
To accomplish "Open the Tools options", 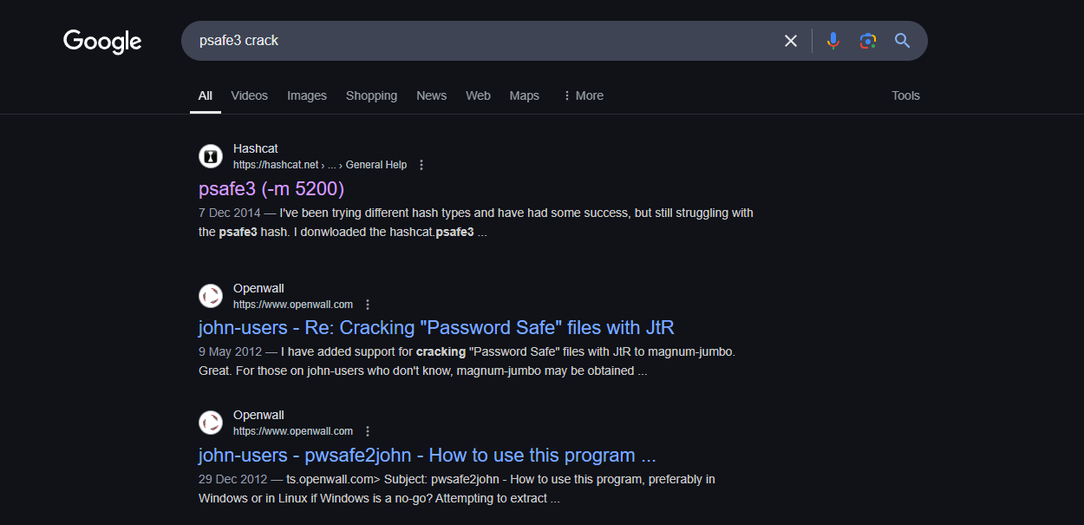I will pos(905,95).
